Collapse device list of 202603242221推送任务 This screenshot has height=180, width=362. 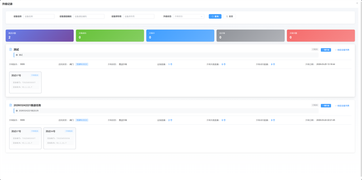point(342,106)
